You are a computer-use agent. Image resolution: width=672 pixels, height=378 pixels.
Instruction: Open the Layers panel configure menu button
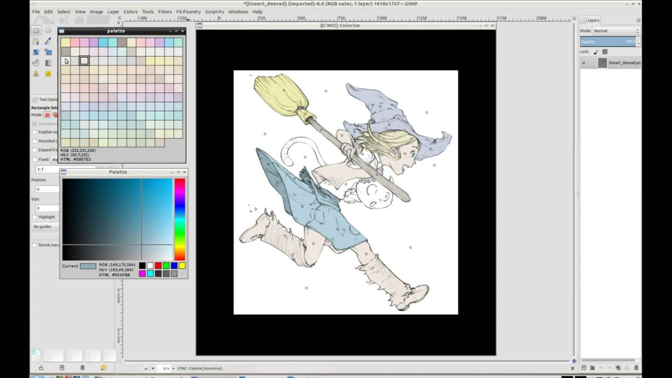(x=638, y=20)
